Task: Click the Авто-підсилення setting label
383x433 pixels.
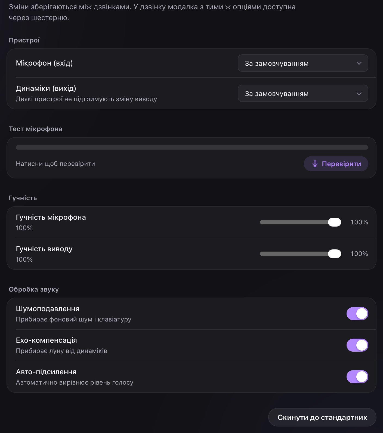Action: click(x=46, y=372)
